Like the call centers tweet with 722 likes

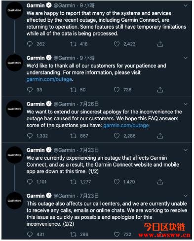(116, 234)
